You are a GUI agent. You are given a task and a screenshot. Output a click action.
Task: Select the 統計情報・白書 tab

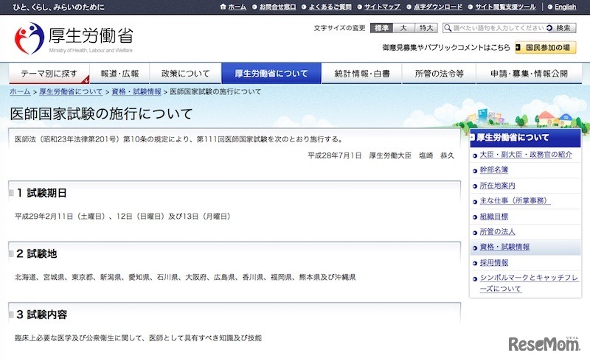(x=362, y=74)
